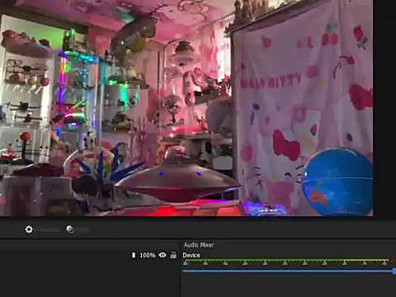This screenshot has height=297, width=396.
Task: Select the Device audio source label
Action: pos(191,255)
